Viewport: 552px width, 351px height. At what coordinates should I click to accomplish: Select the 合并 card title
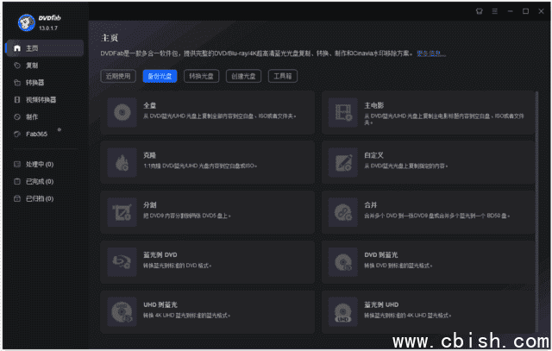coord(371,205)
